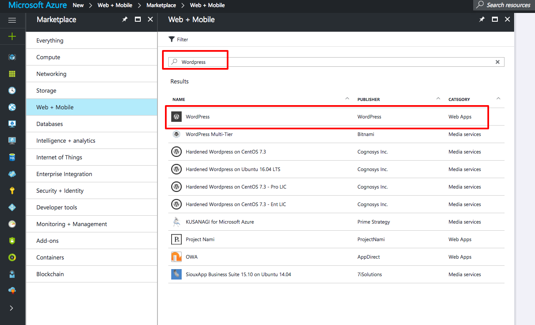This screenshot has width=535, height=325.
Task: Sort results by PUBLISHER column arrow
Action: (x=438, y=99)
